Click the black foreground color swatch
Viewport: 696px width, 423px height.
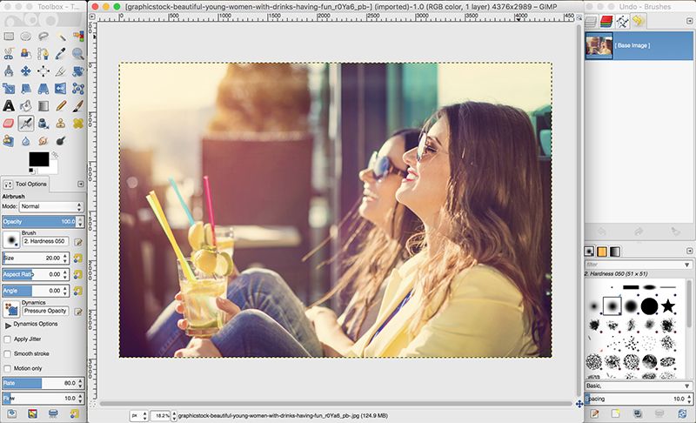(x=37, y=158)
